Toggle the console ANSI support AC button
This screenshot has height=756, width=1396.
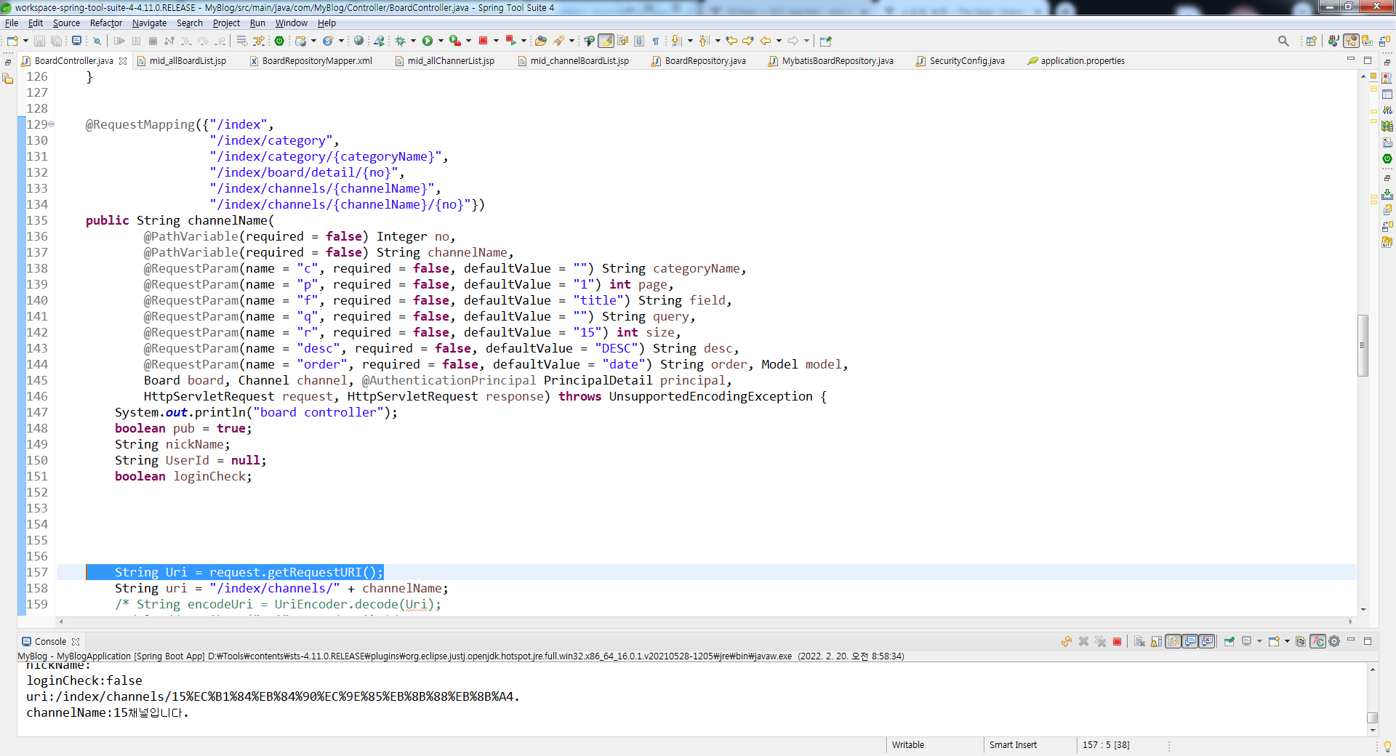click(x=1317, y=641)
